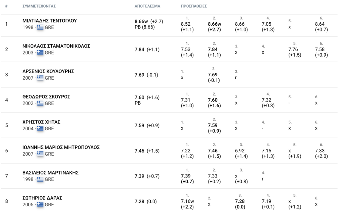Select the ΑΠΟΤΕΛΕΣΜΑ column header

(147, 6)
